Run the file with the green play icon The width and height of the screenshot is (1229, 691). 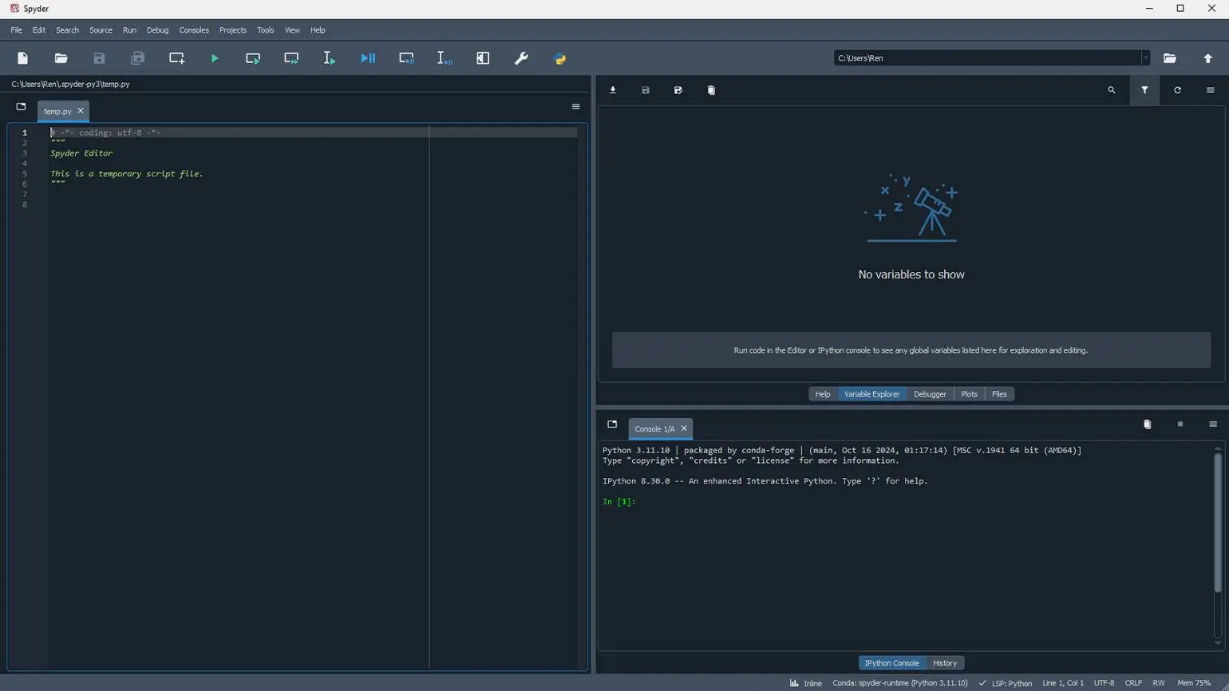pyautogui.click(x=215, y=58)
